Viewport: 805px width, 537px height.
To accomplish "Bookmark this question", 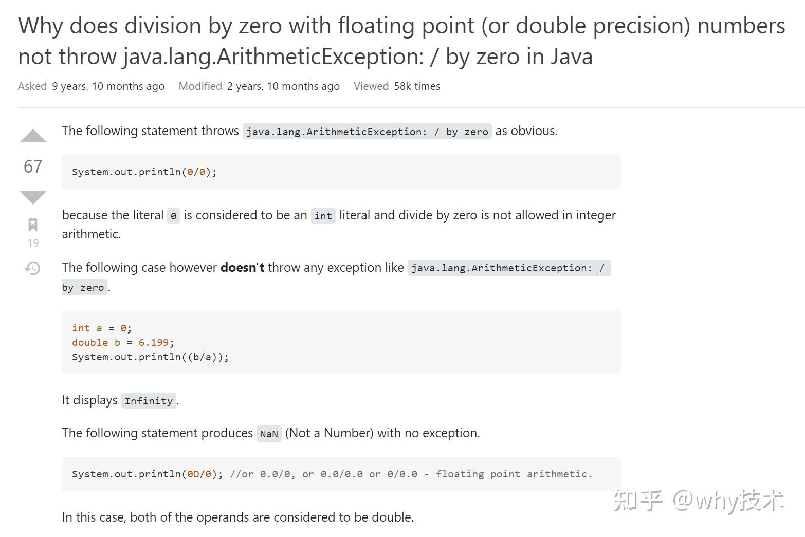I will 33,225.
